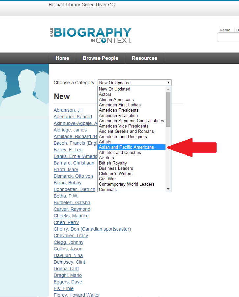Open Donna Tartt link
Screen dimensions: 239x297
coord(66,269)
